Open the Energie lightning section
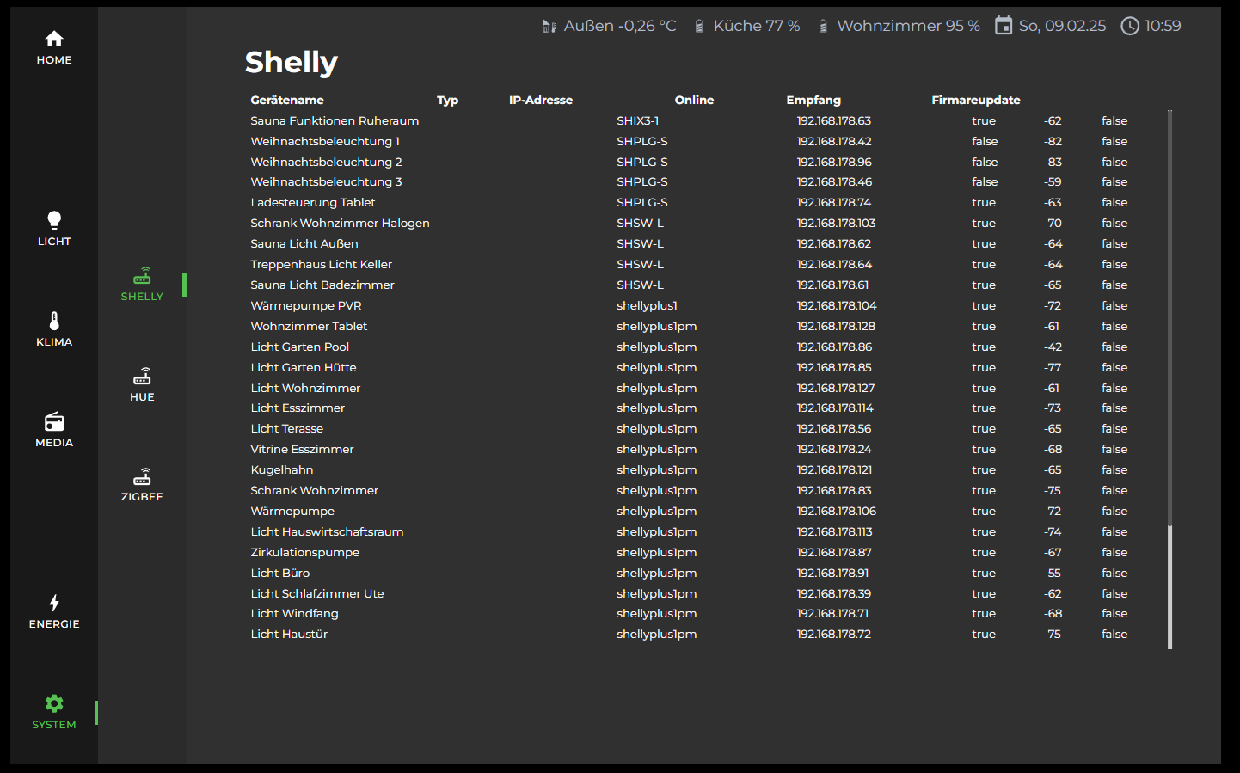Viewport: 1240px width, 773px height. [54, 603]
